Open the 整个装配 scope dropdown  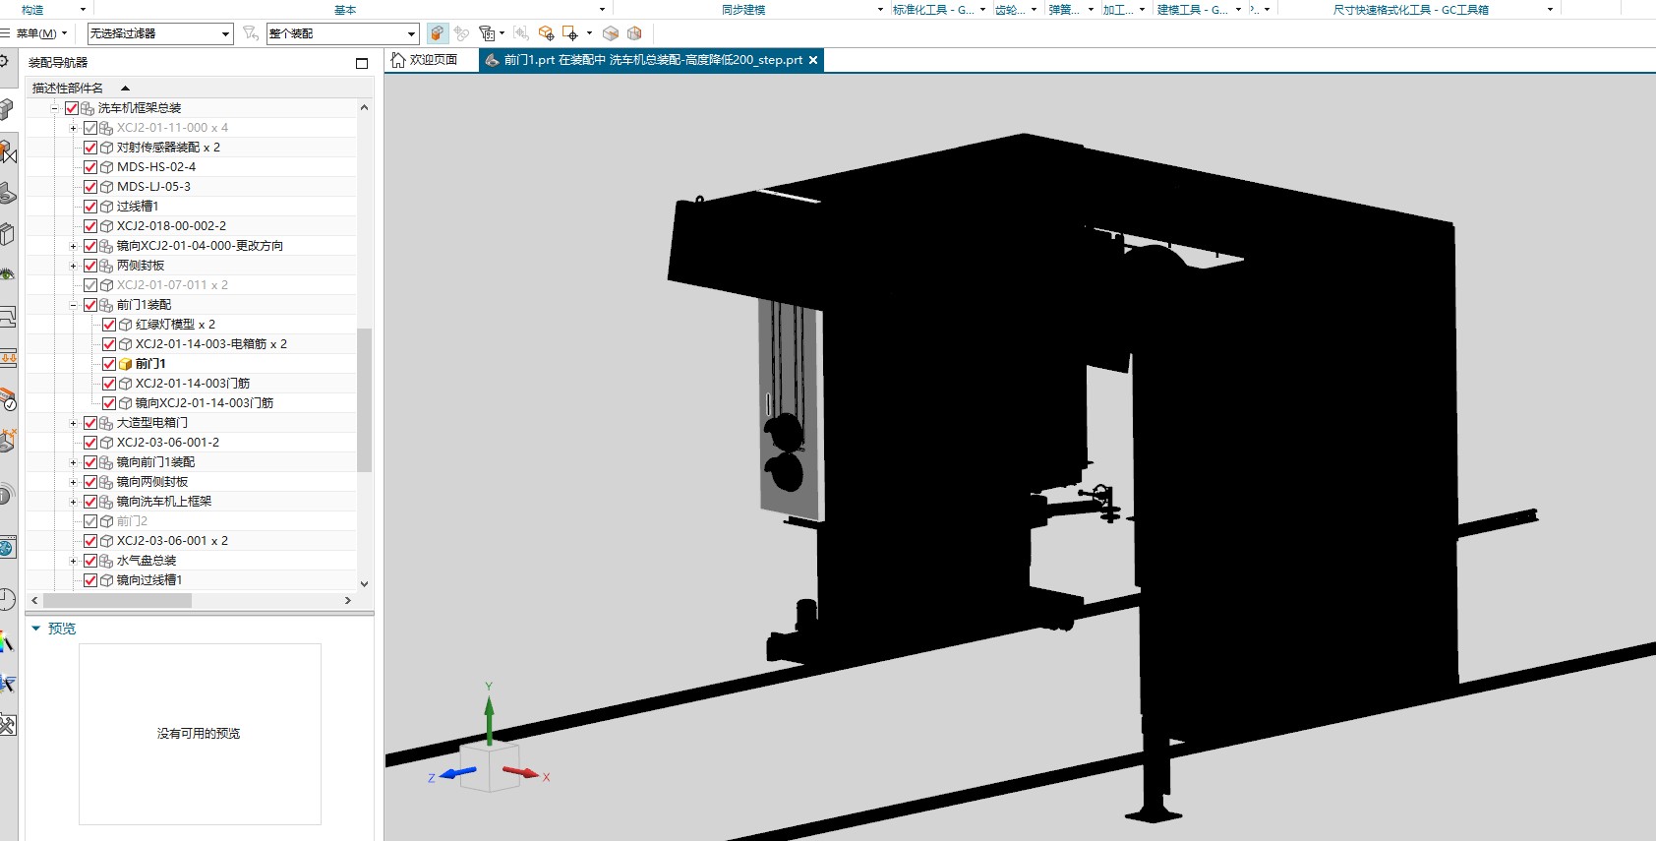[342, 33]
